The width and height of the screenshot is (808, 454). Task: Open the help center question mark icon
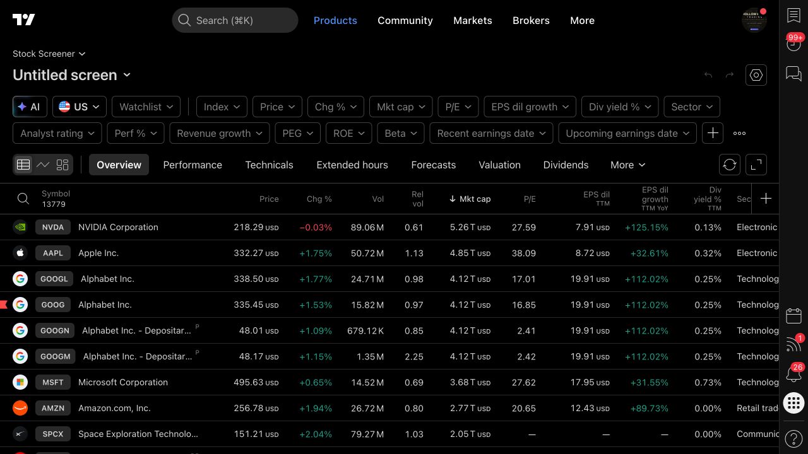(x=793, y=438)
